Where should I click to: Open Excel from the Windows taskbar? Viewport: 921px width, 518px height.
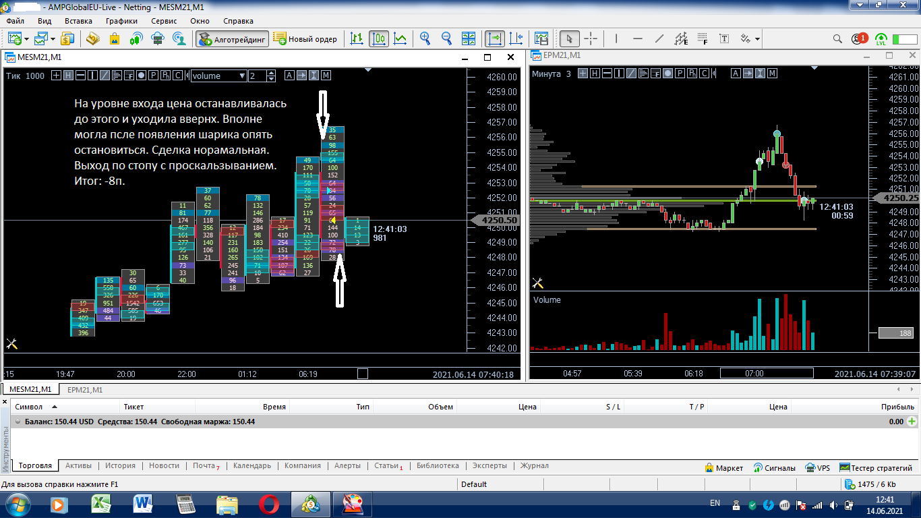101,504
